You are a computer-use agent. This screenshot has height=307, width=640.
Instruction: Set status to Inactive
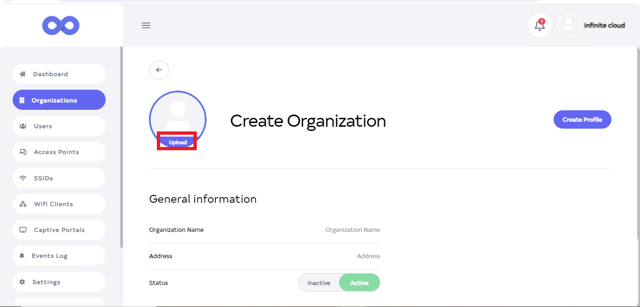[319, 283]
